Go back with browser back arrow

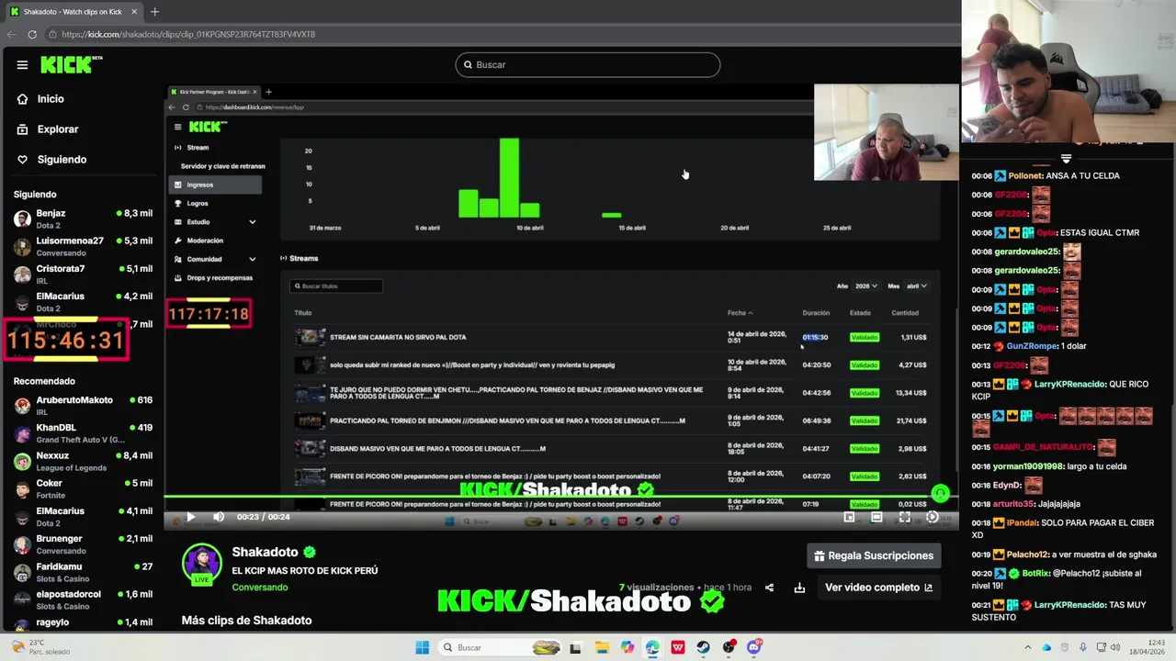coord(12,34)
